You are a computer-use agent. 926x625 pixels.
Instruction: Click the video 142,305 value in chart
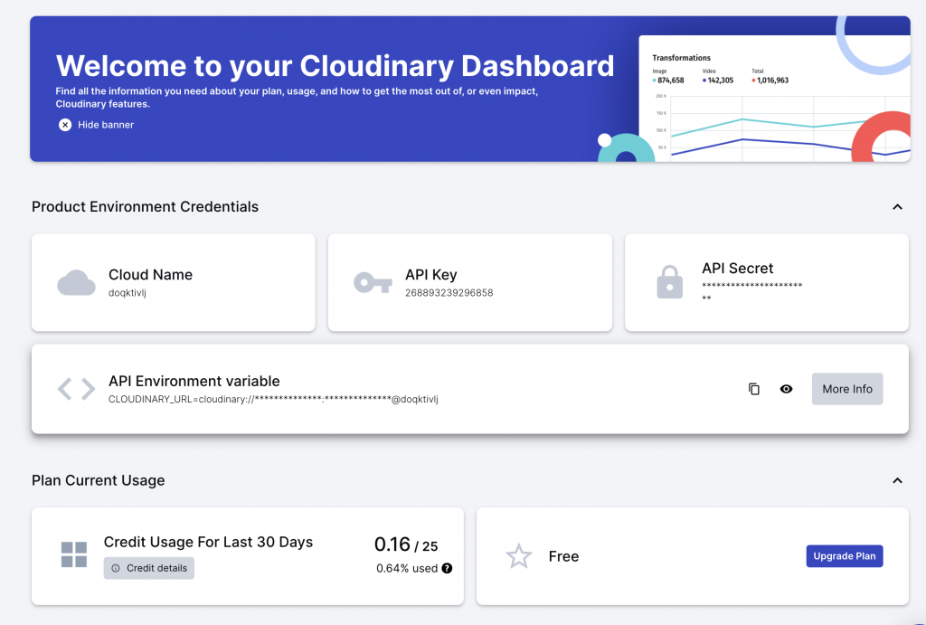click(x=721, y=80)
